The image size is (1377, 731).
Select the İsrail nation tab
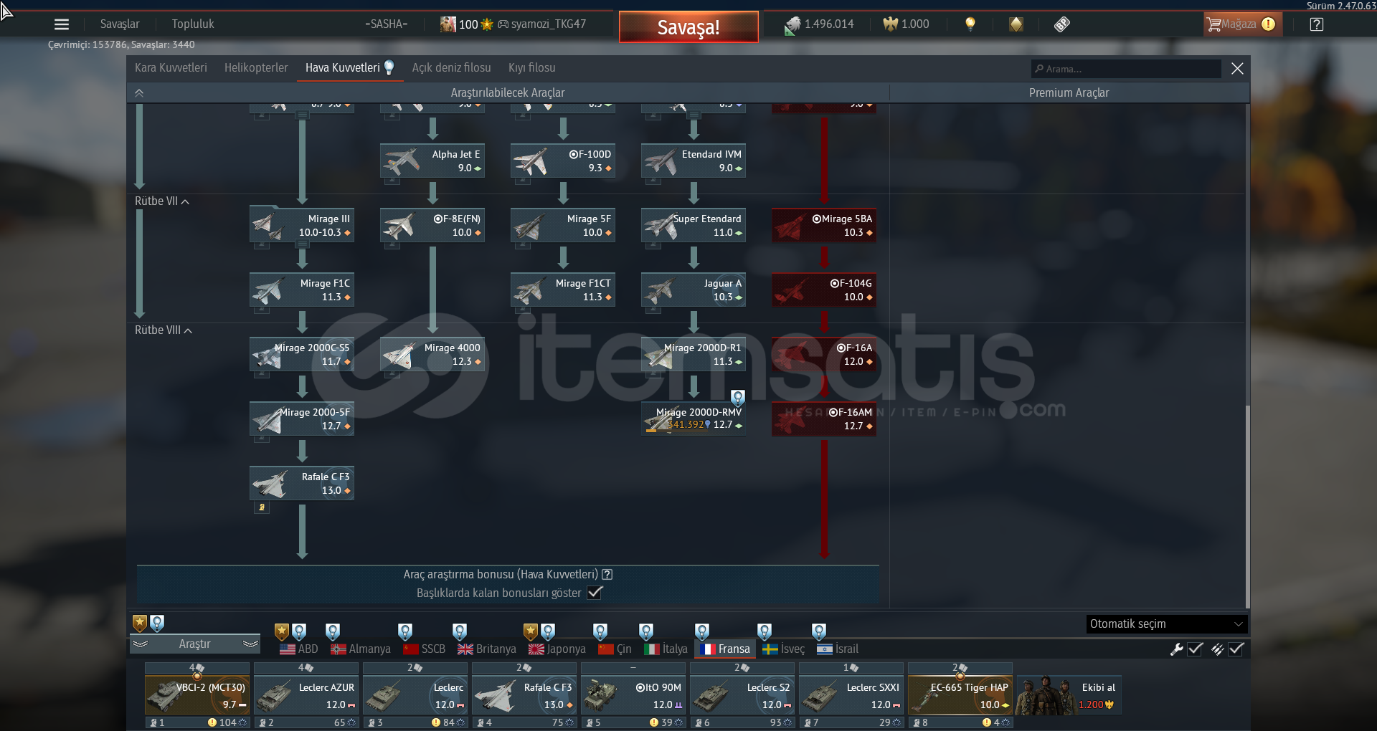click(838, 649)
